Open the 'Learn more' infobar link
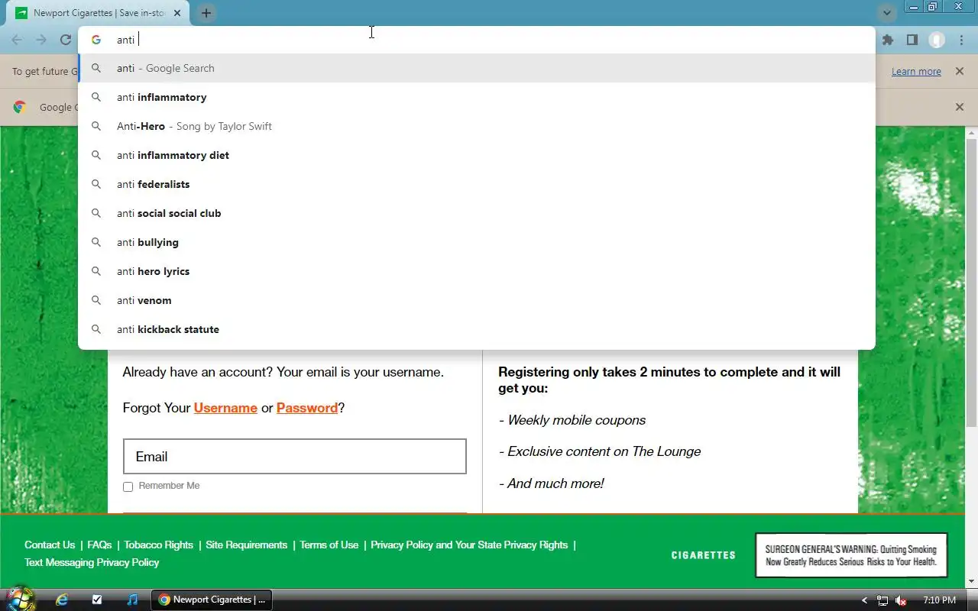The width and height of the screenshot is (978, 611). [916, 71]
